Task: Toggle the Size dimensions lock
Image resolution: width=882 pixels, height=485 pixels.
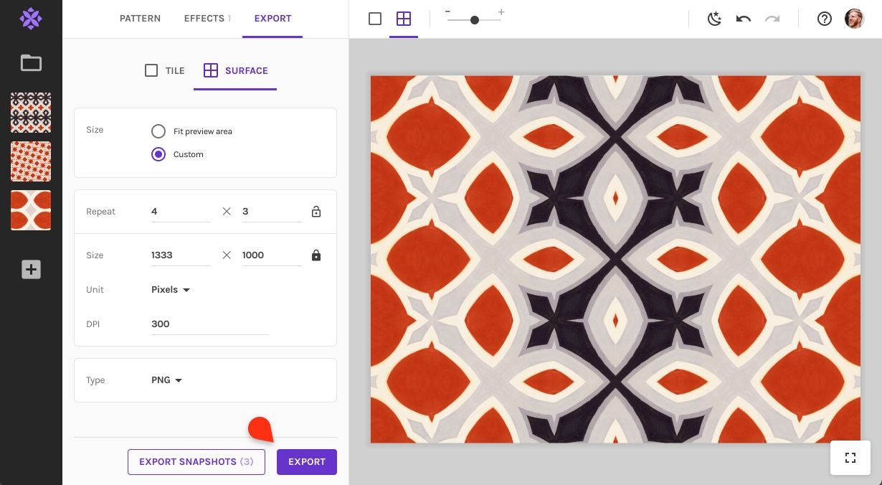Action: 316,255
